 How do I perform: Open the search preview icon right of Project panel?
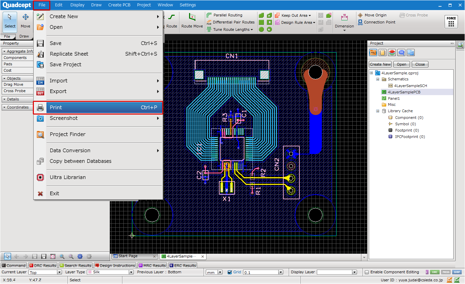(x=460, y=45)
